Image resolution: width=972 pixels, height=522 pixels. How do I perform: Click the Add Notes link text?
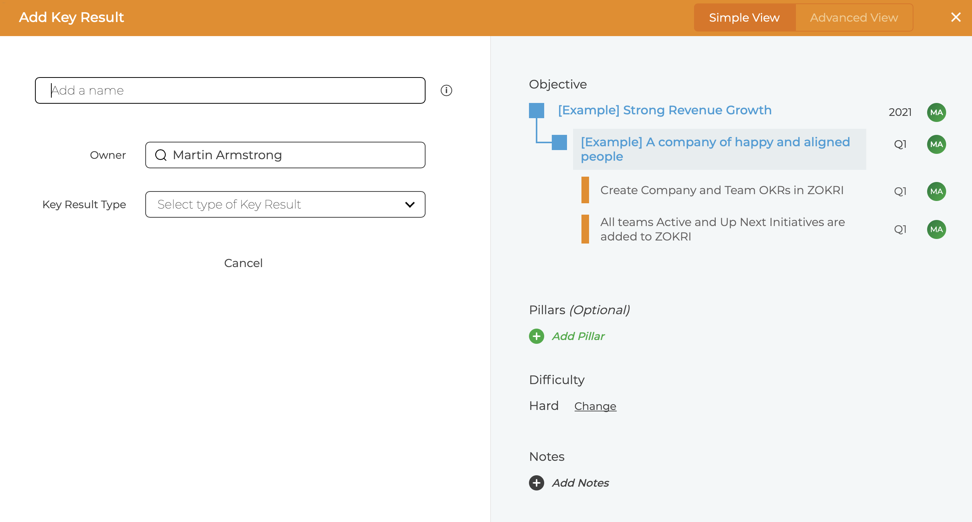point(580,483)
